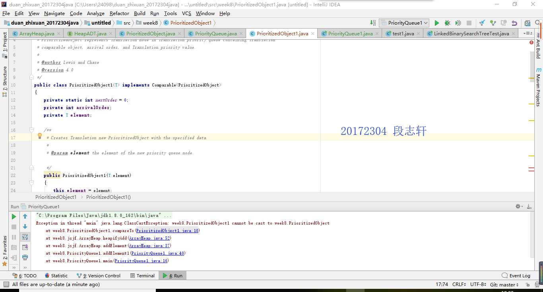Open the Navigate menu
The image size is (543, 292).
click(x=54, y=13)
